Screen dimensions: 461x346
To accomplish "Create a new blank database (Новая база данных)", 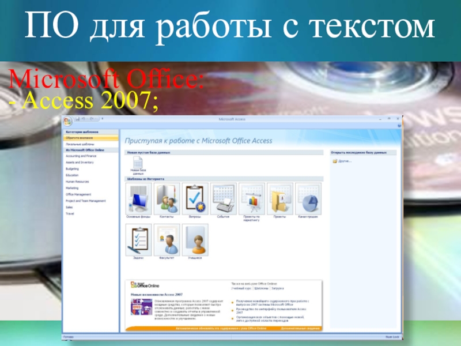I will [138, 163].
